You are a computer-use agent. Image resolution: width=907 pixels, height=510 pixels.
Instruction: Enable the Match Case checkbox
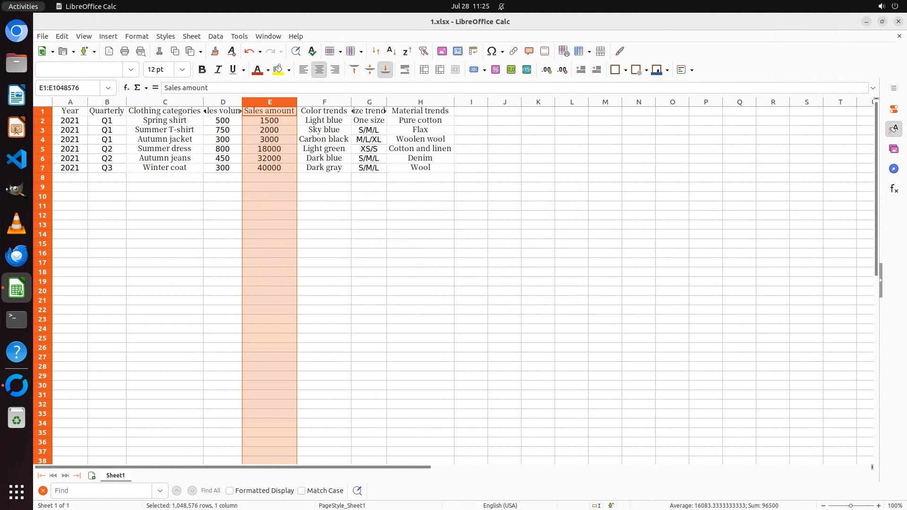[x=301, y=491]
